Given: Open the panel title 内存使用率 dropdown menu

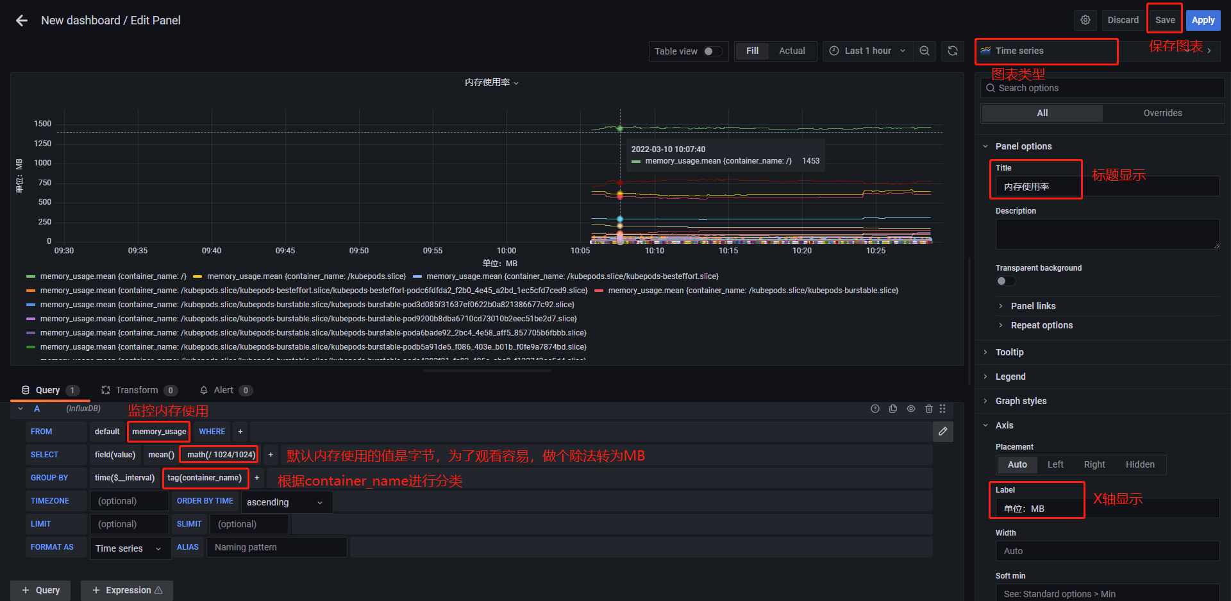Looking at the screenshot, I should pos(491,82).
